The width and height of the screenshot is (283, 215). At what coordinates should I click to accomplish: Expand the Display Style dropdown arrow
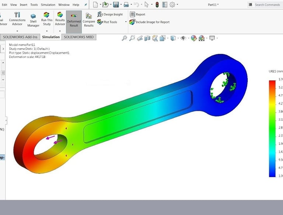click(178, 38)
